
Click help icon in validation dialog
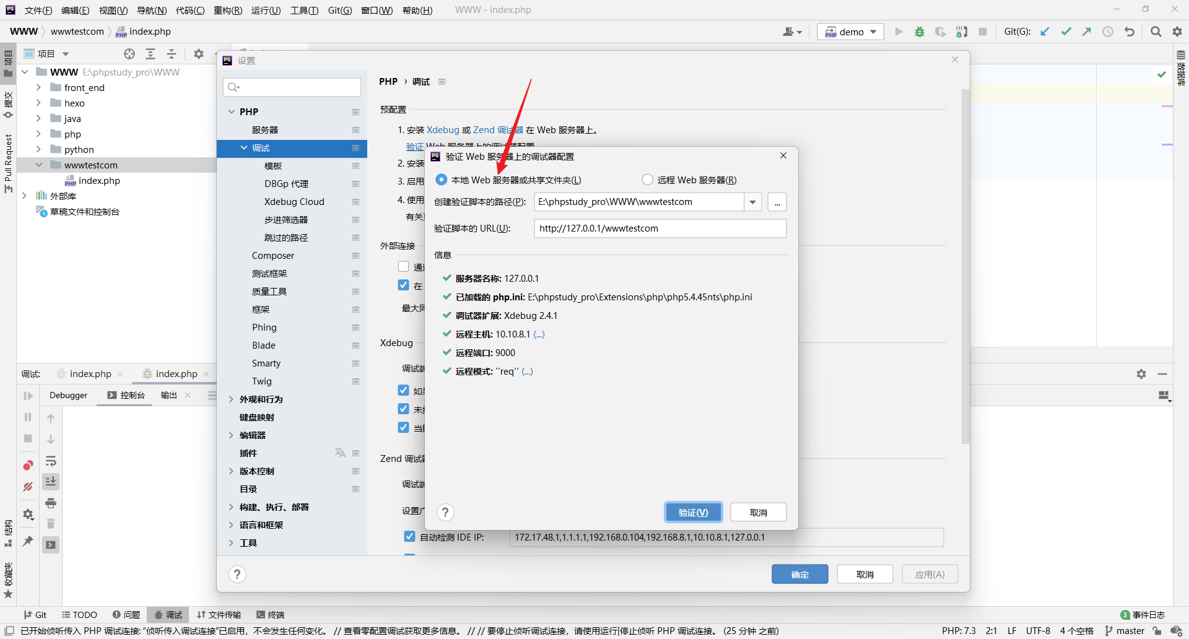(445, 512)
